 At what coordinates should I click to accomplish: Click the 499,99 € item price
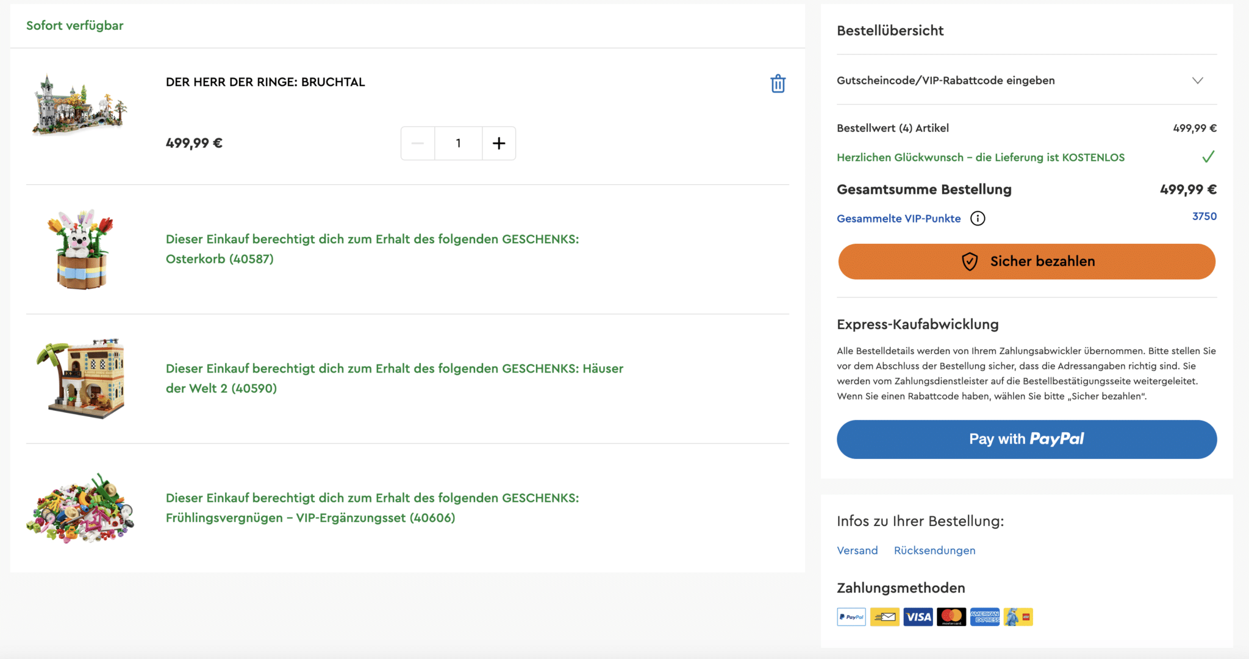[194, 143]
